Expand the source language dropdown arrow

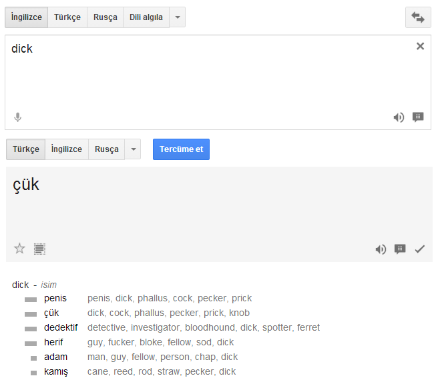click(177, 17)
